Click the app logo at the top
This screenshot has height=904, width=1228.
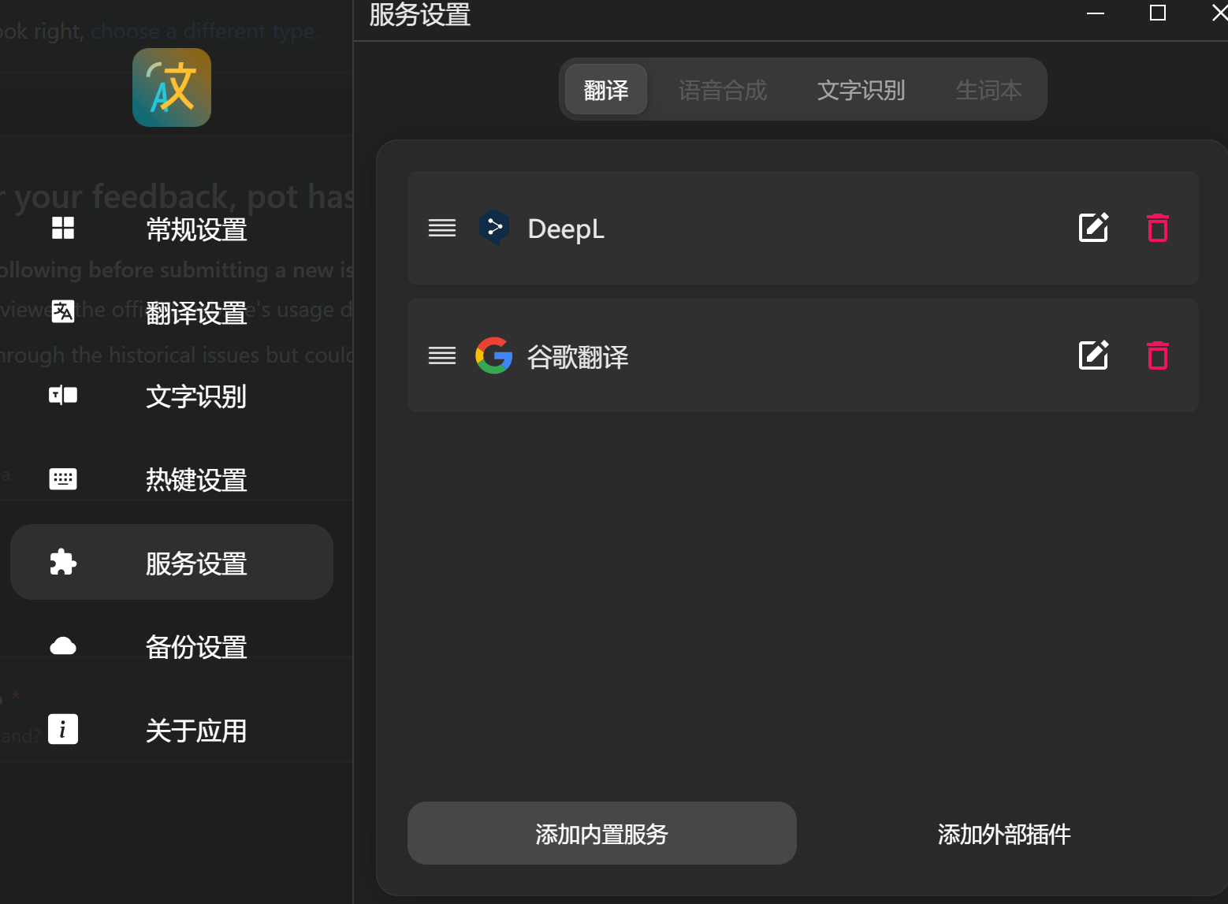pos(171,87)
